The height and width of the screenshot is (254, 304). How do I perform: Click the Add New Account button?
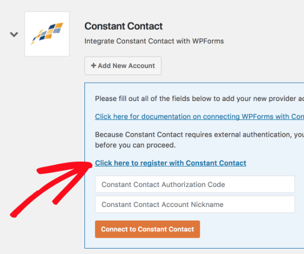point(123,66)
